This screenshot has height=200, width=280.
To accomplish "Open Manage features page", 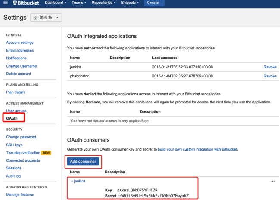I will [x=20, y=194].
